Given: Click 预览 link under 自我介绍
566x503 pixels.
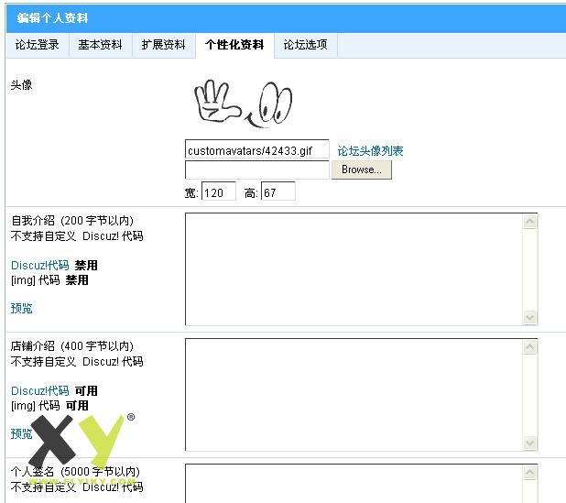Looking at the screenshot, I should pos(22,309).
